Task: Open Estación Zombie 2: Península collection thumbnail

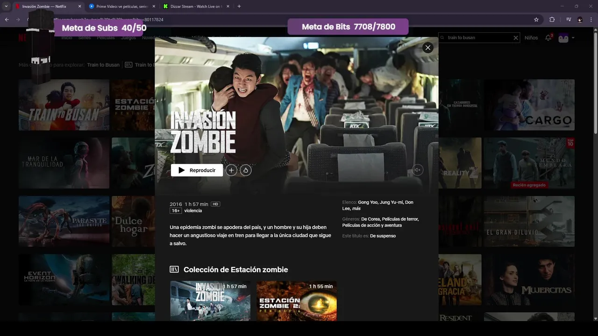Action: pyautogui.click(x=297, y=301)
